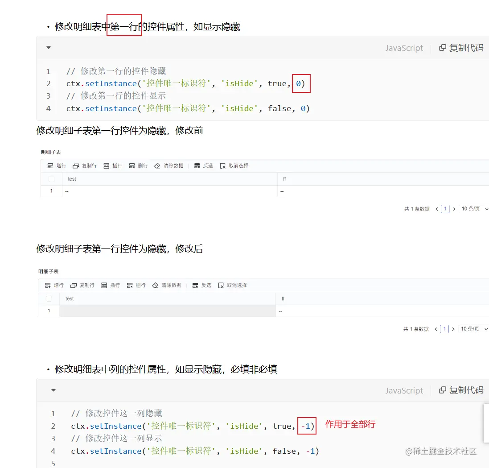Click 删行 in the 修改前 table toolbar
This screenshot has width=489, height=468.
(139, 166)
